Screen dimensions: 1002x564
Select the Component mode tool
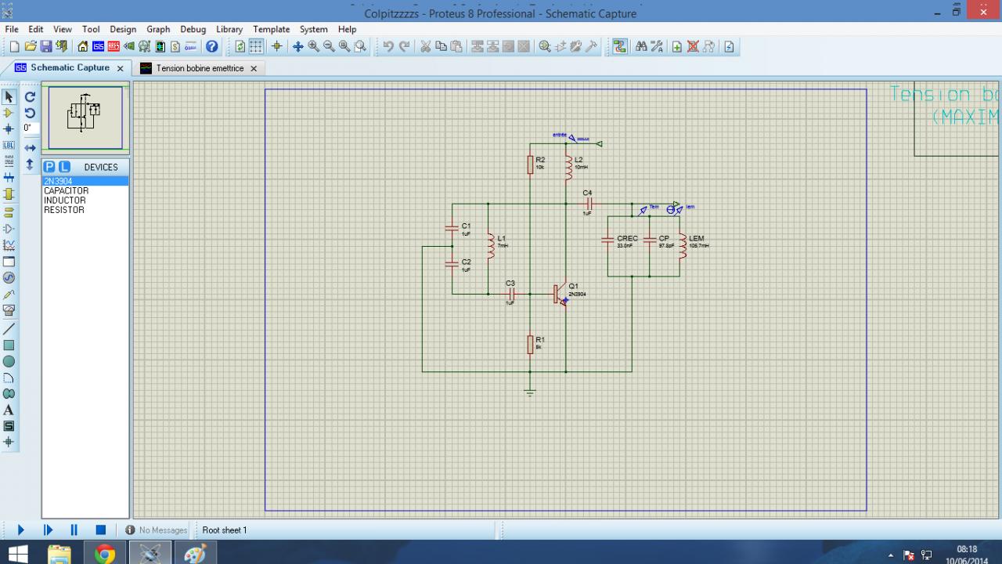point(9,113)
